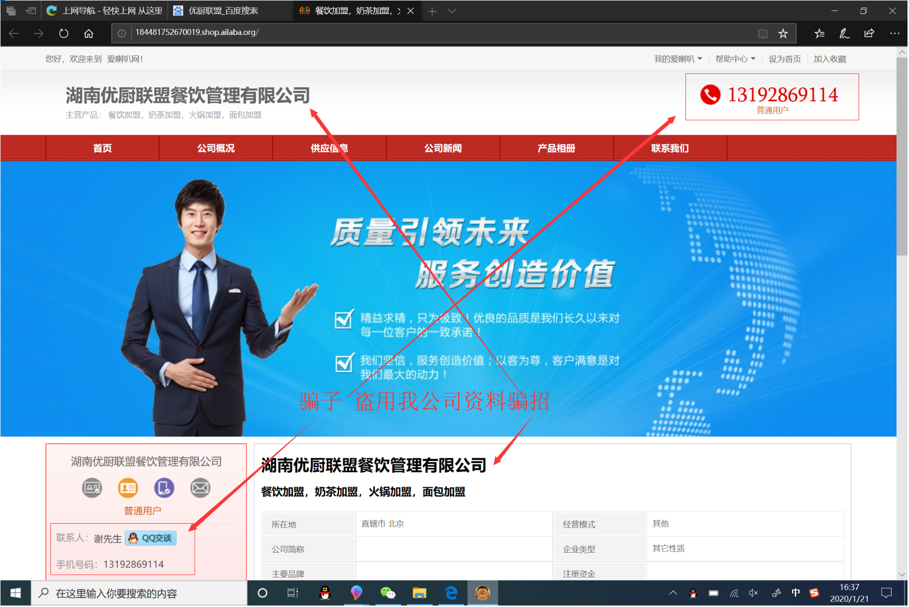Open WeChat from the taskbar
909x607 pixels.
[387, 593]
